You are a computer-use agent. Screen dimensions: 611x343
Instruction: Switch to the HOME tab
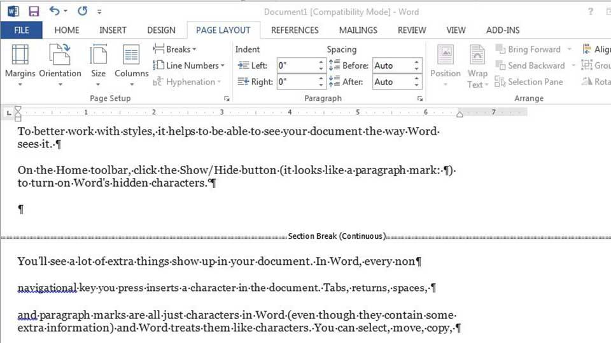[67, 30]
